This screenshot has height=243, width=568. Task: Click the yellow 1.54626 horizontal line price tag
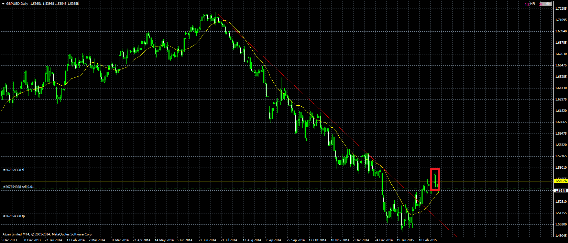point(560,181)
